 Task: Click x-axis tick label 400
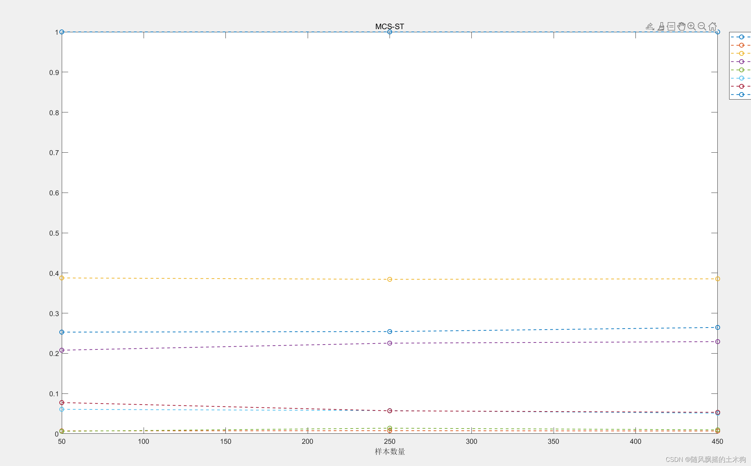click(635, 441)
